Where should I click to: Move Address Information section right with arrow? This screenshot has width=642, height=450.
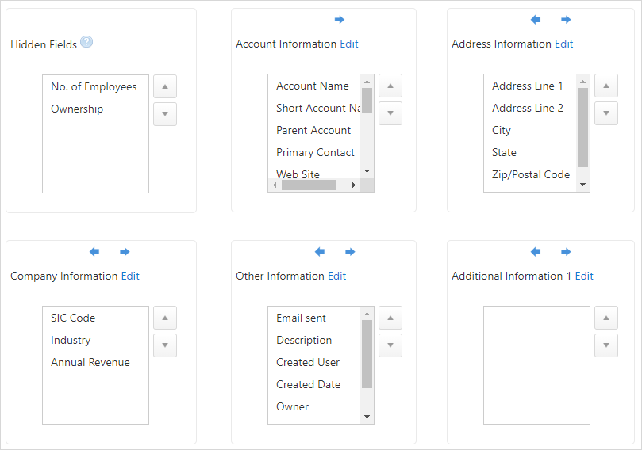click(566, 20)
